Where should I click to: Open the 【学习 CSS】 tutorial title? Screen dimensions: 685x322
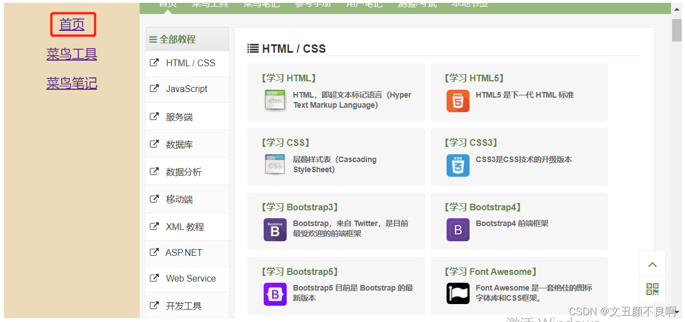pyautogui.click(x=285, y=142)
